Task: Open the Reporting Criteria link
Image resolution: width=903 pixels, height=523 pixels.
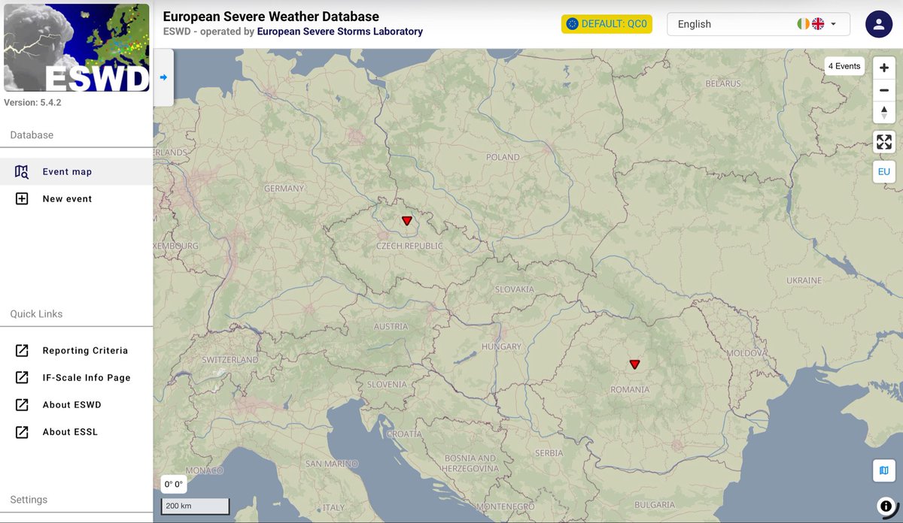Action: 76,350
